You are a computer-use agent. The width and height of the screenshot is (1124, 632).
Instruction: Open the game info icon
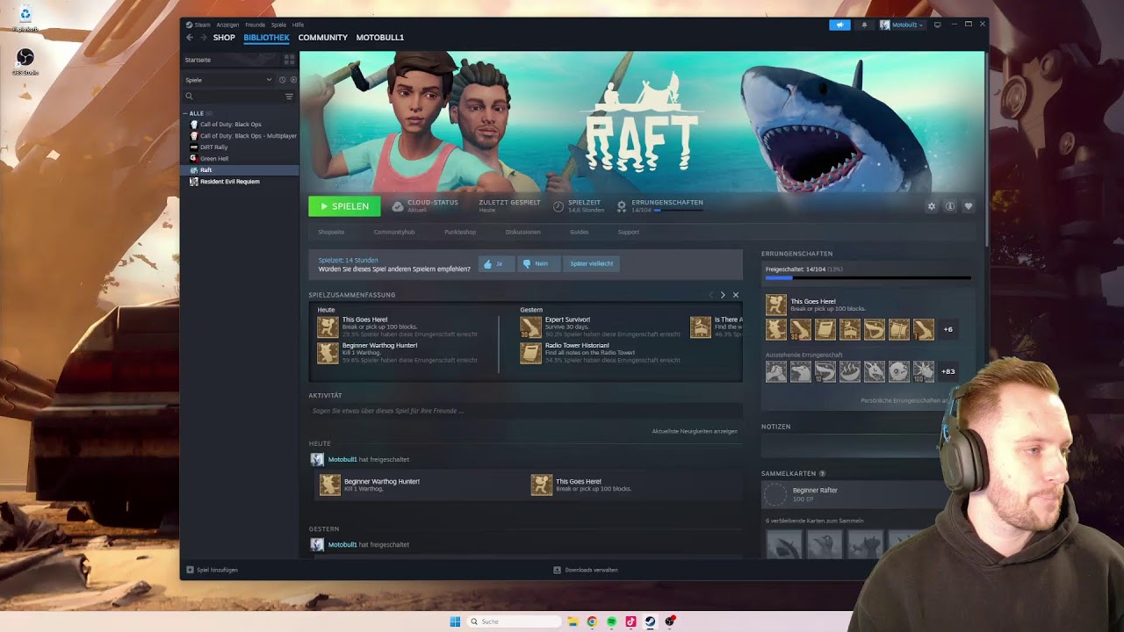pyautogui.click(x=950, y=206)
